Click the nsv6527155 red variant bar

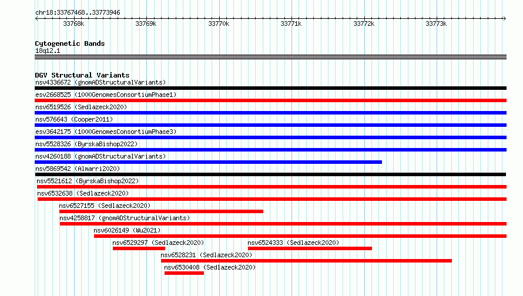coord(161,211)
